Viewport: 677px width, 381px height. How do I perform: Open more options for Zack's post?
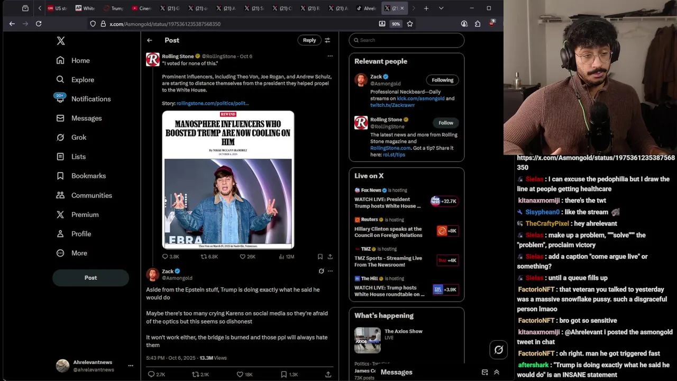tap(330, 271)
